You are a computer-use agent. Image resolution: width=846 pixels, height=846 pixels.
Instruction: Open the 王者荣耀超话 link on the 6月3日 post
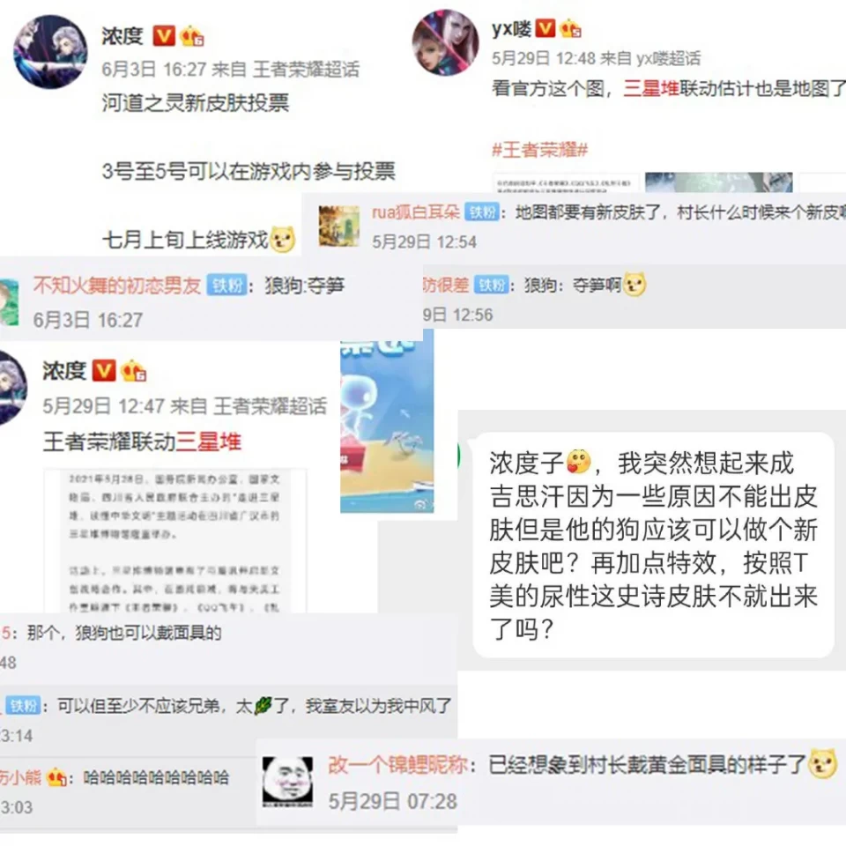[306, 69]
